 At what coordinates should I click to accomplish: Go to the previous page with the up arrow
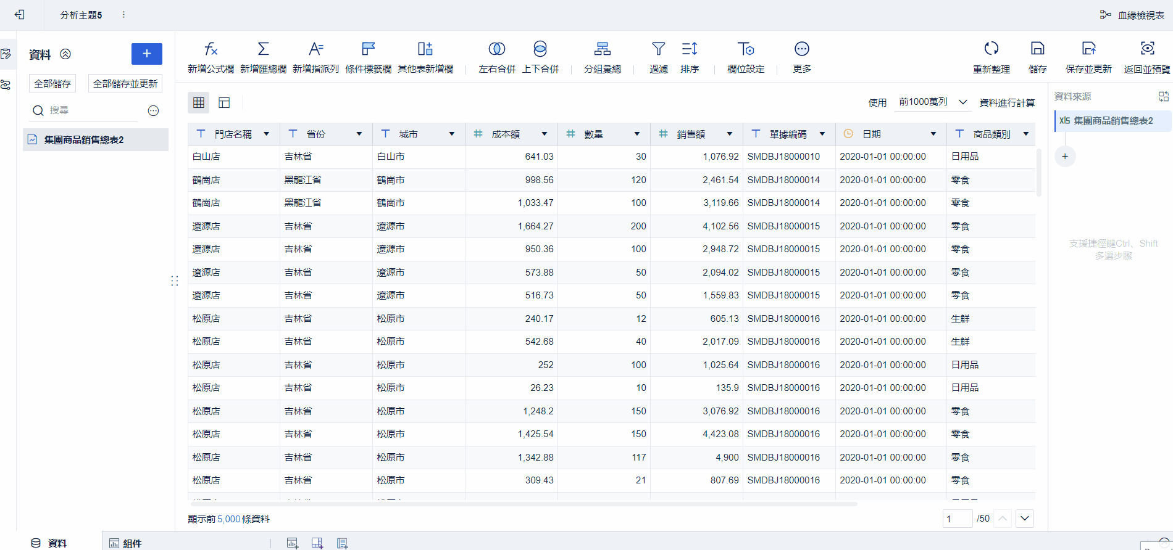pos(1003,519)
